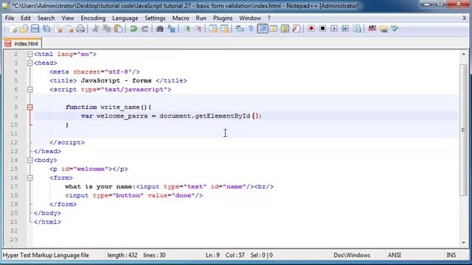The width and height of the screenshot is (472, 265).
Task: Print the file using printer icon
Action: [x=80, y=29]
